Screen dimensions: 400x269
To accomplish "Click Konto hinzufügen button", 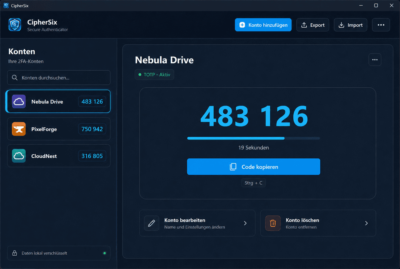I will pyautogui.click(x=263, y=25).
